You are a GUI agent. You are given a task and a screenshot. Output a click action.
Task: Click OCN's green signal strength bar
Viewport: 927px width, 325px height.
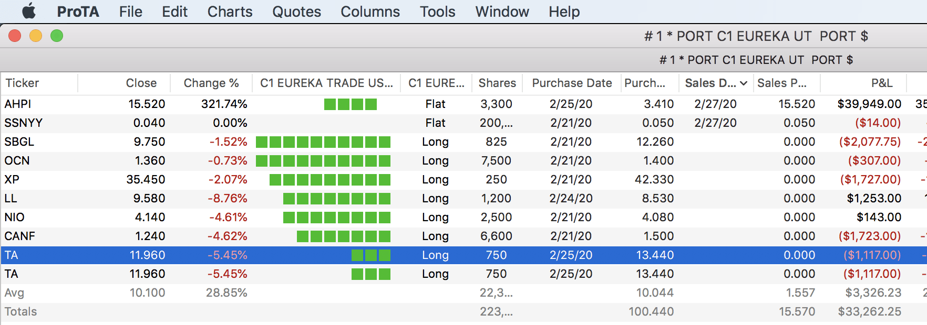click(x=323, y=161)
